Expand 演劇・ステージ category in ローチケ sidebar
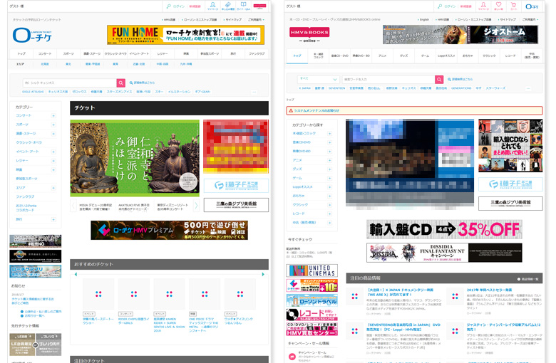 point(53,134)
